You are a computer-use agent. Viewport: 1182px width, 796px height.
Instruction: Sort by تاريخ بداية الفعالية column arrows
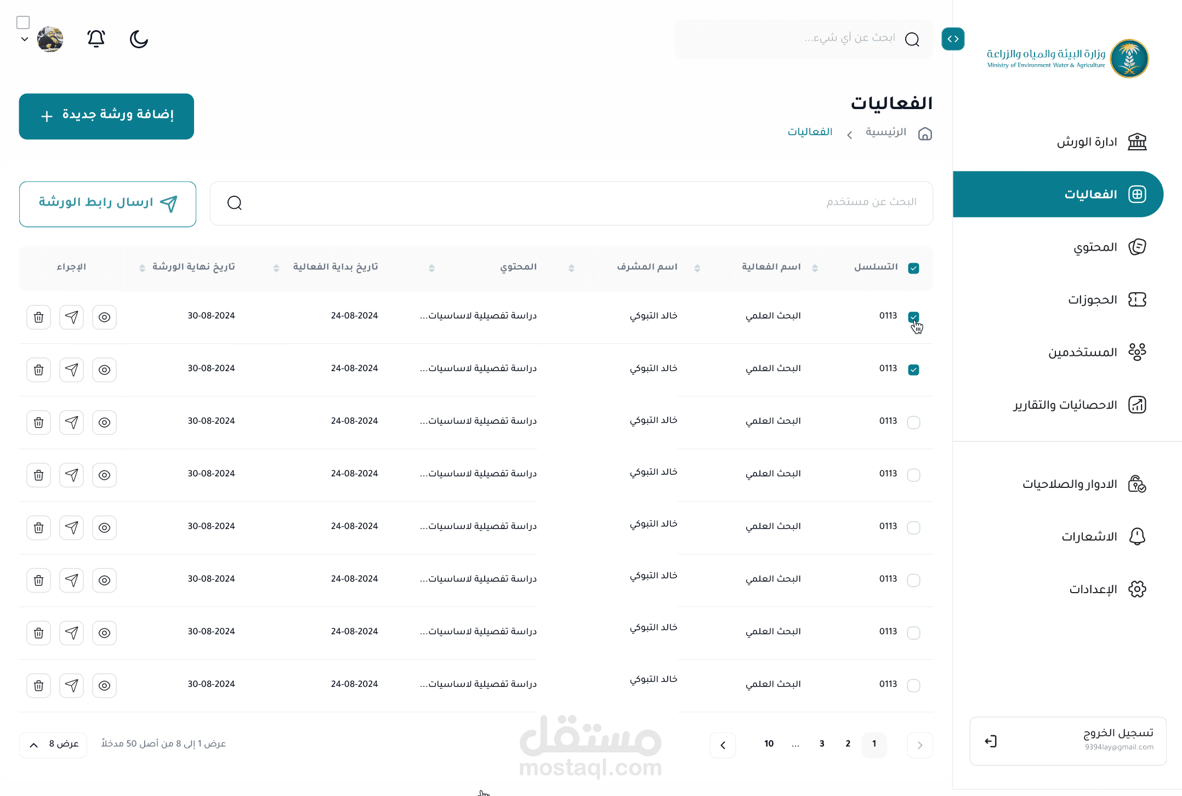(276, 268)
